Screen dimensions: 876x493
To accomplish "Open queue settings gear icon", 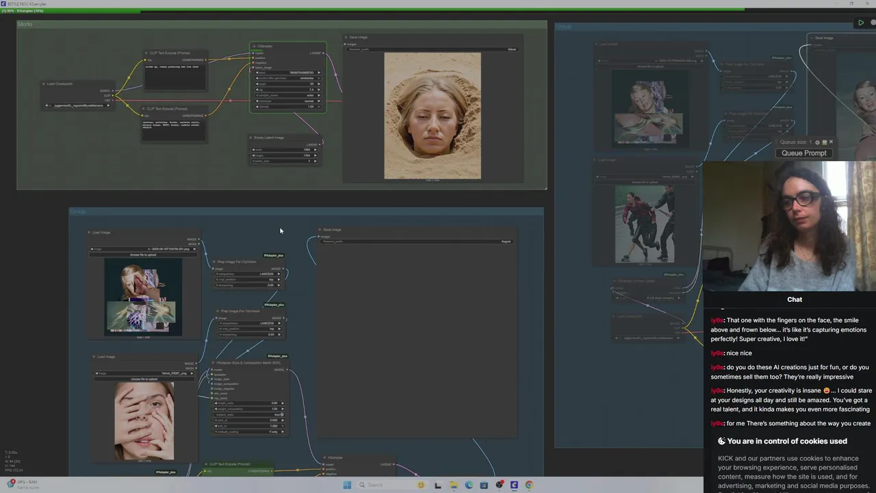I will click(816, 142).
